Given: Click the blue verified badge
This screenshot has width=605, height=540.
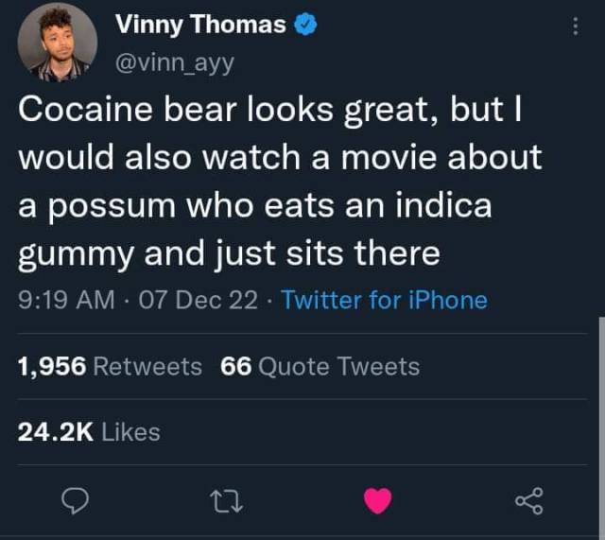Looking at the screenshot, I should [x=305, y=24].
